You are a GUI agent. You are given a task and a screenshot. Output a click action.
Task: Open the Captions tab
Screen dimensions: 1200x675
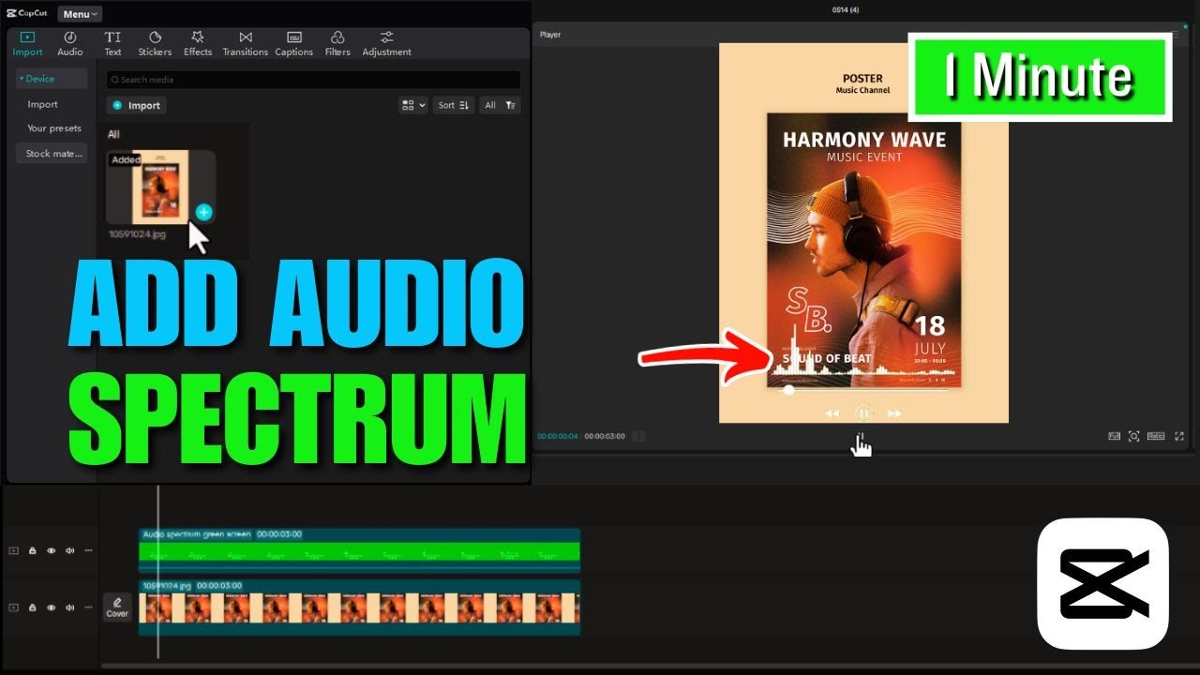pos(293,43)
